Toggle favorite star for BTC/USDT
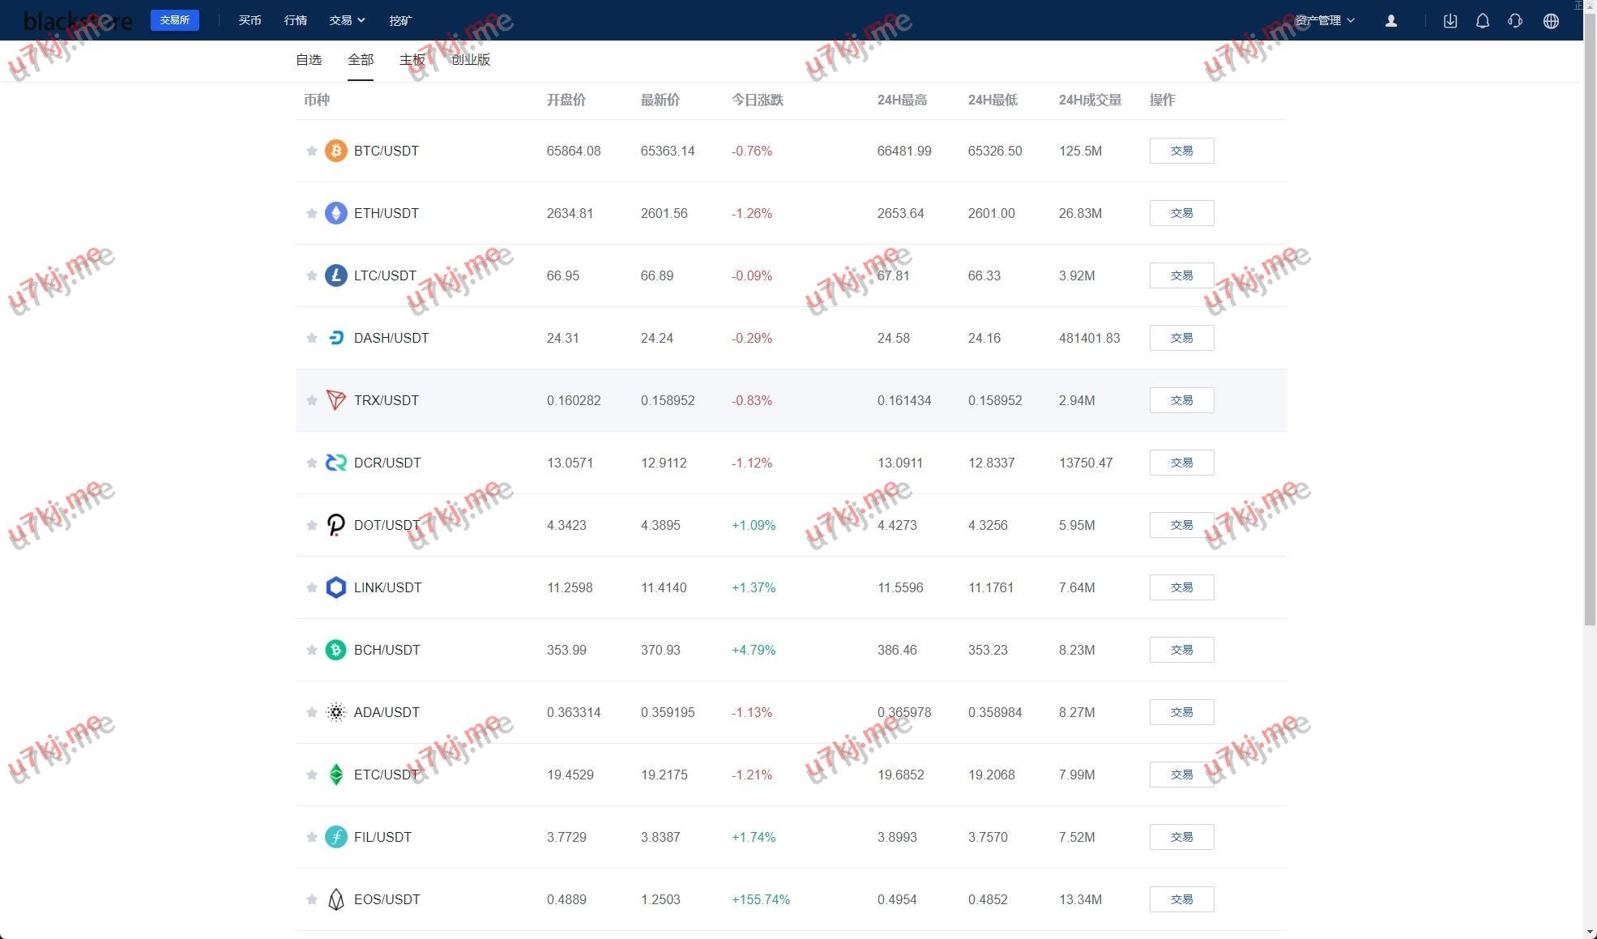This screenshot has width=1597, height=939. tap(311, 151)
